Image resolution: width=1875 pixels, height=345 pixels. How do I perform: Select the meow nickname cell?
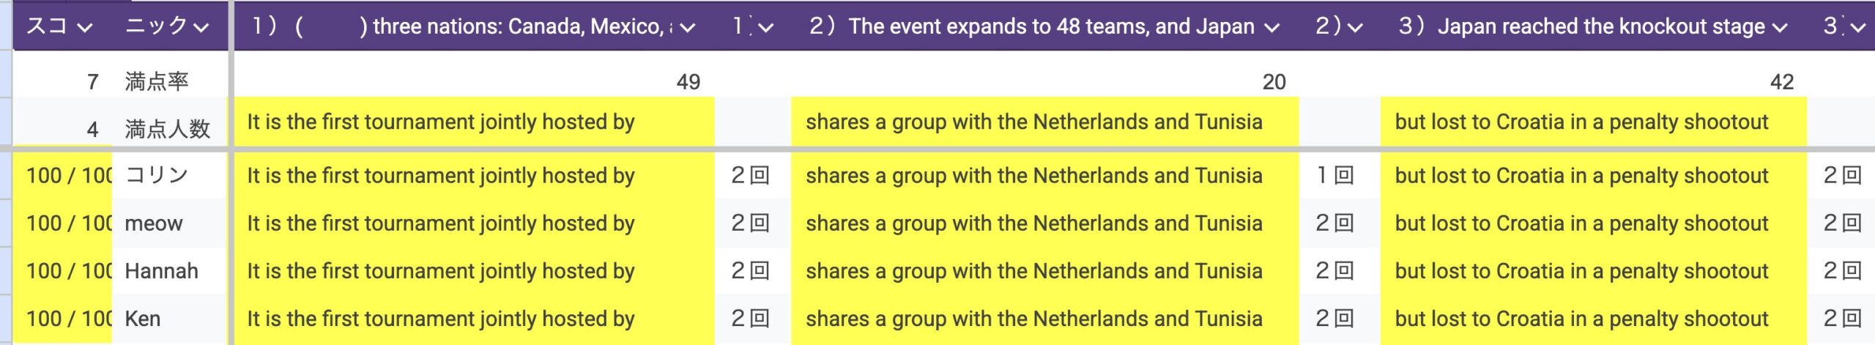point(154,223)
